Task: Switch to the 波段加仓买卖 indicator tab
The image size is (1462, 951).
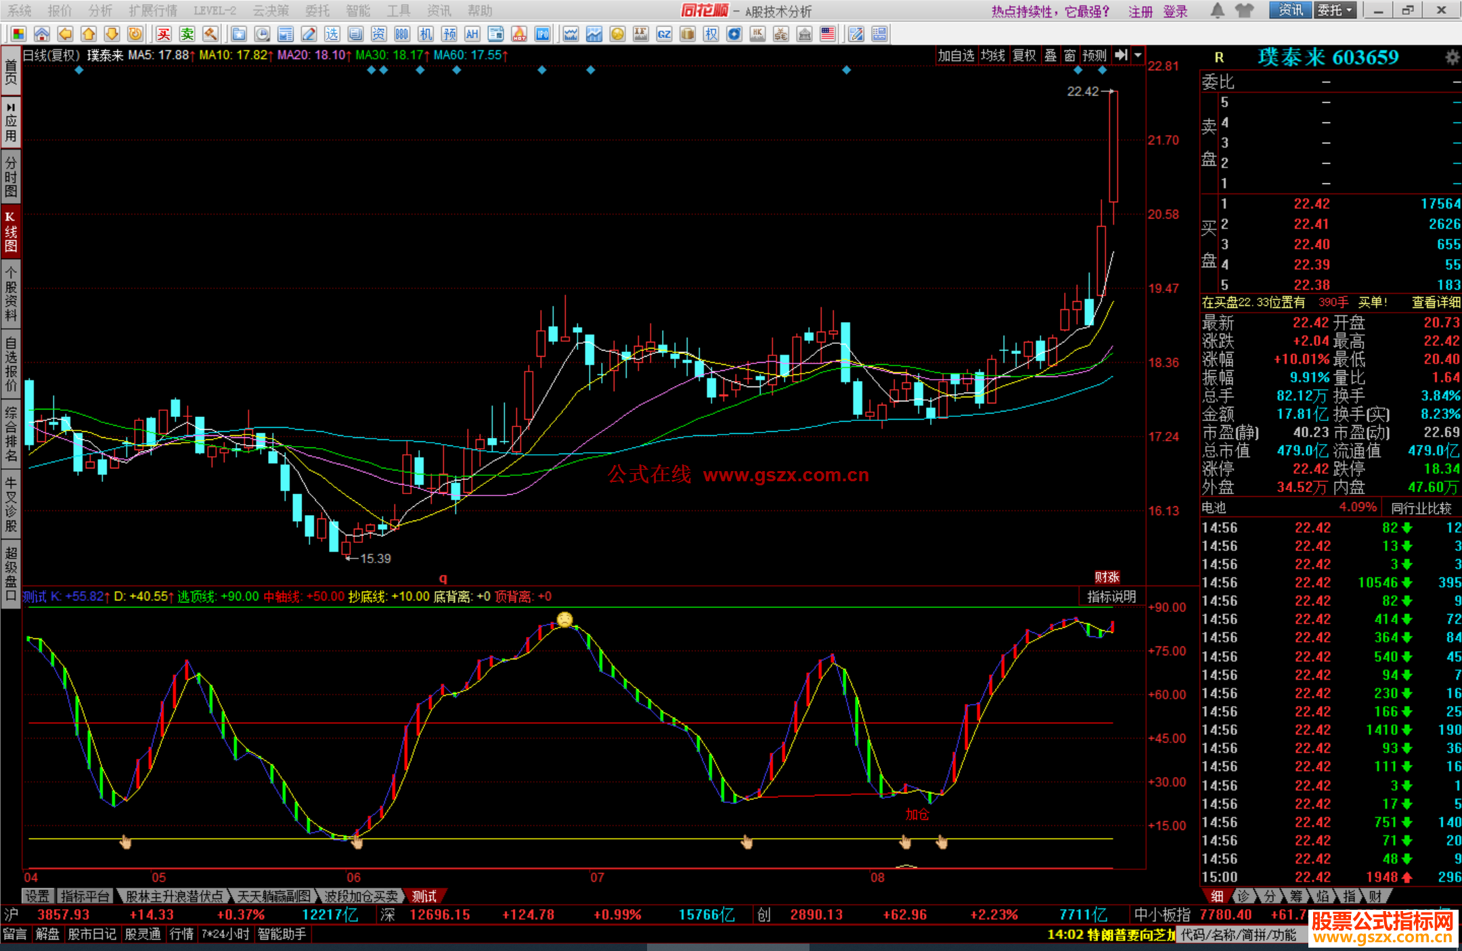Action: pos(361,896)
